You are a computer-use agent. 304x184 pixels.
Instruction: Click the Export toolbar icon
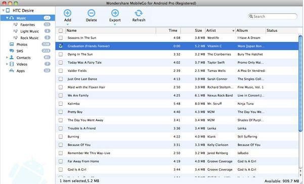click(x=115, y=13)
